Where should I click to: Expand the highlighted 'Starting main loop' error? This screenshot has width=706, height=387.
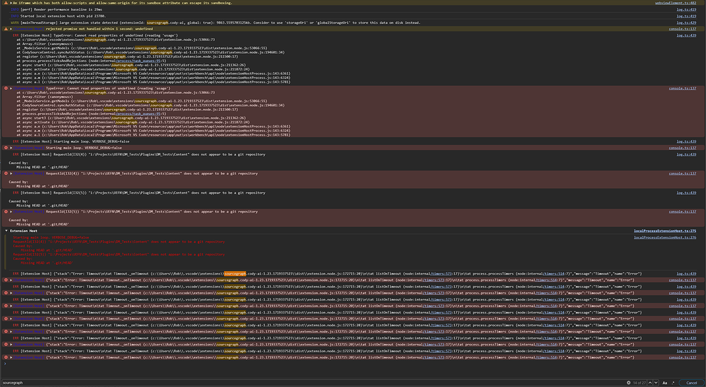click(x=11, y=148)
